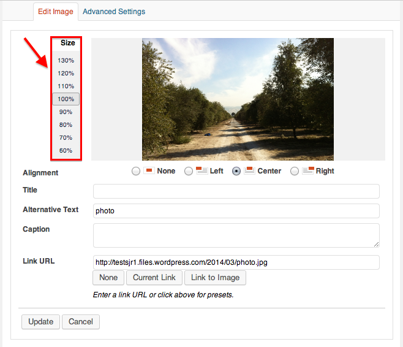Viewport: 403px width, 347px height.
Task: Click the Center alignment icon
Action: [249, 171]
